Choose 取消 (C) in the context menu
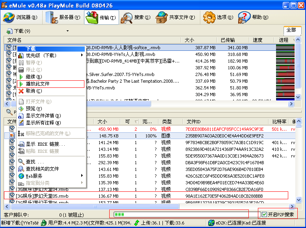This screenshot has height=228, width=306. pyautogui.click(x=51, y=91)
